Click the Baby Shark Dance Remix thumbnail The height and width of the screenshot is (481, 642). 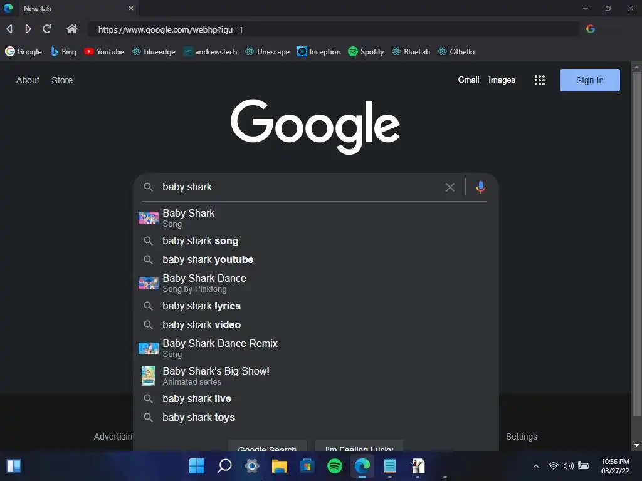pos(148,348)
